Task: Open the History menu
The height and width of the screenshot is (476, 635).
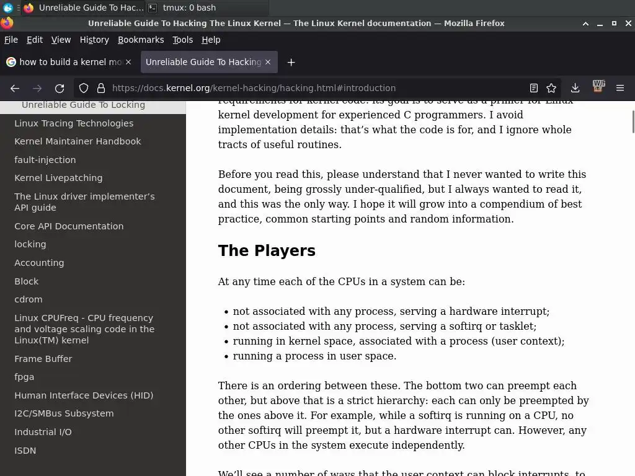Action: 94,40
